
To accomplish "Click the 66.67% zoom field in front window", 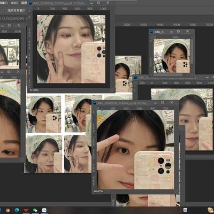I will click(x=98, y=191).
